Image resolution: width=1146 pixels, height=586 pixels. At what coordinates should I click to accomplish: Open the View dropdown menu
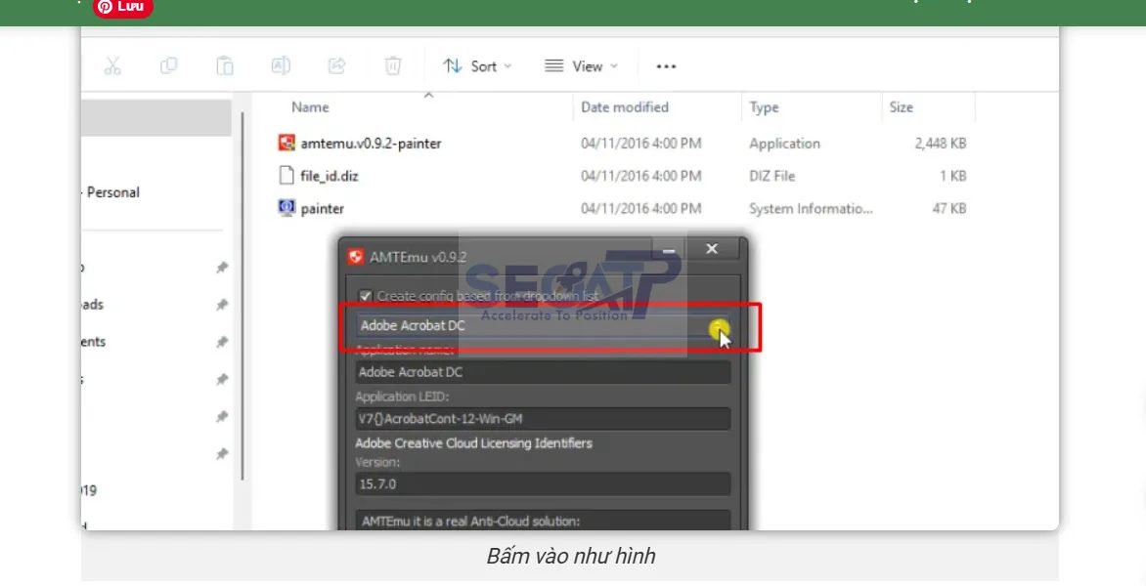pyautogui.click(x=581, y=66)
